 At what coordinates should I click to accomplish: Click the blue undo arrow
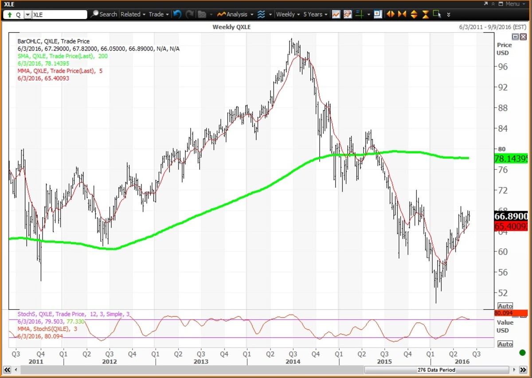pos(177,14)
